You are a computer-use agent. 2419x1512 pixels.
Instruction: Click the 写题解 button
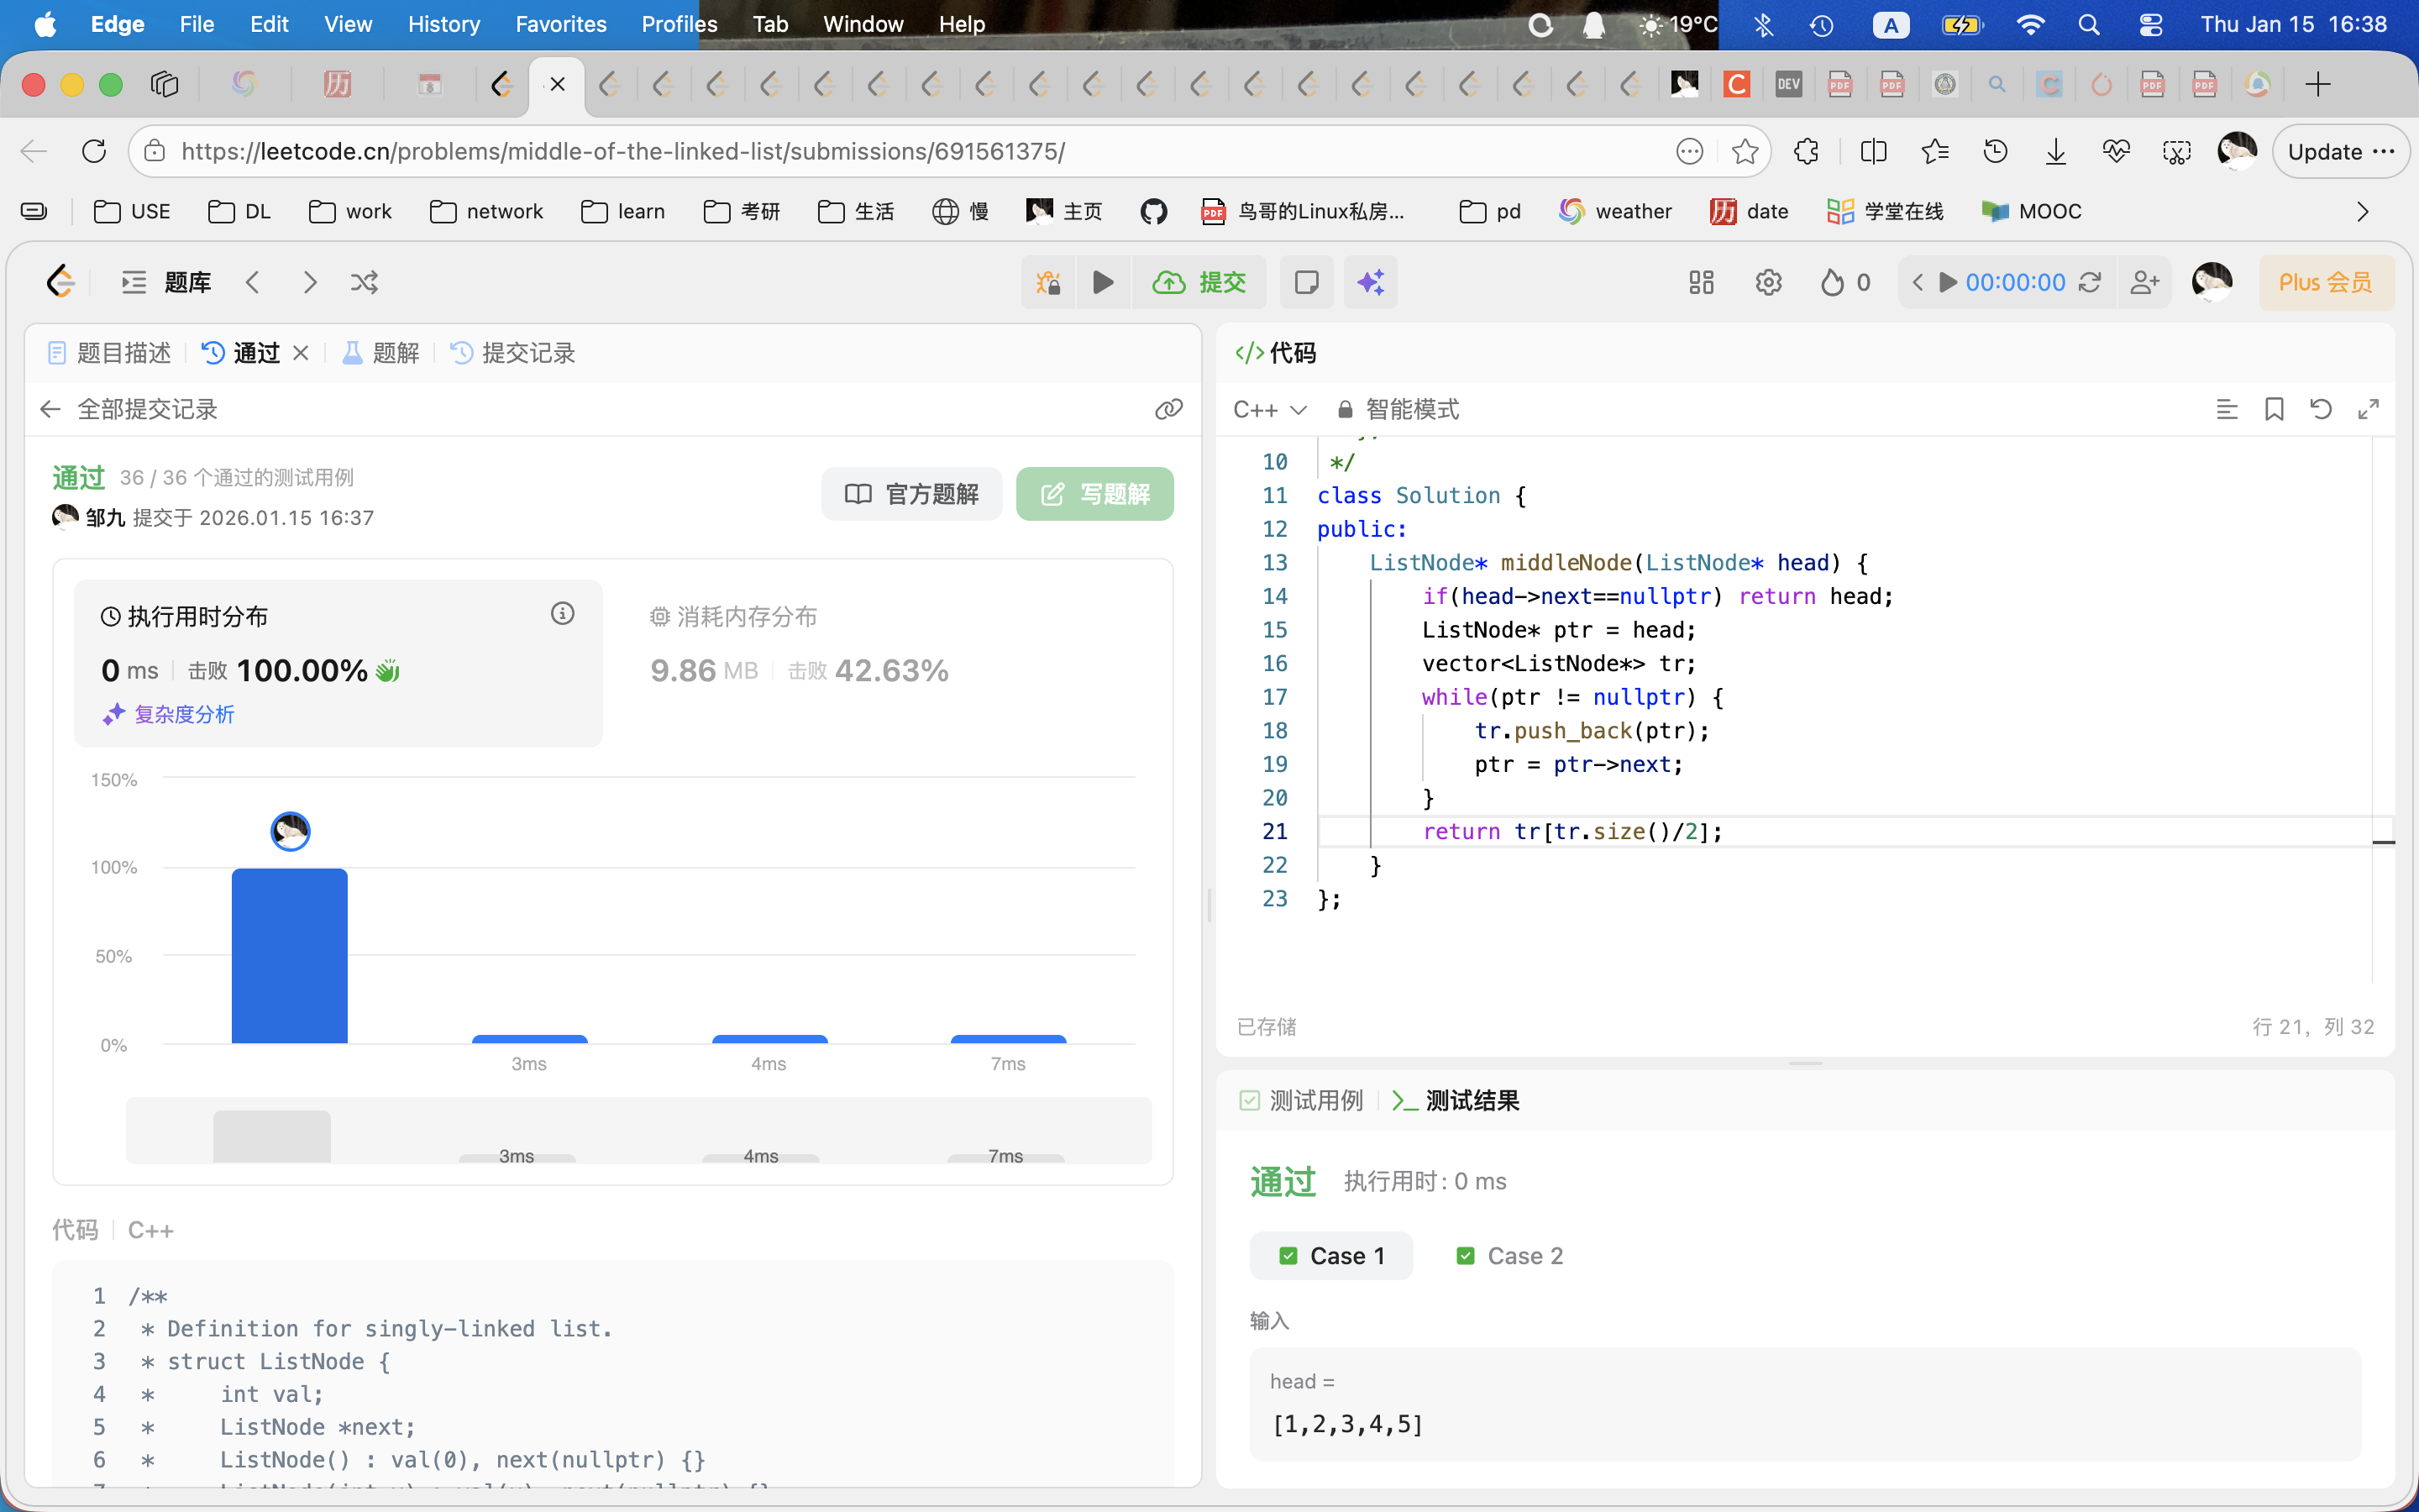[1094, 493]
